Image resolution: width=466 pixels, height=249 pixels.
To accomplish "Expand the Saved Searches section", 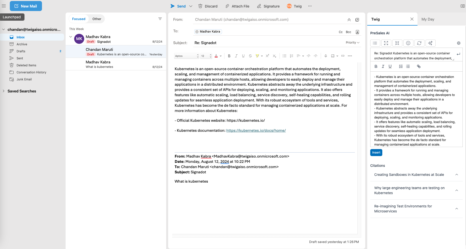I will [4, 91].
